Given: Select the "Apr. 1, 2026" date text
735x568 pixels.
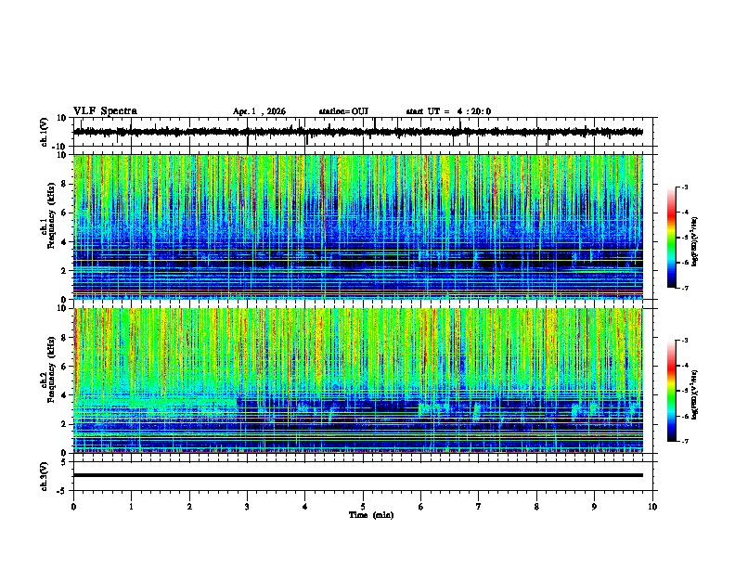Looking at the screenshot, I should (x=259, y=111).
